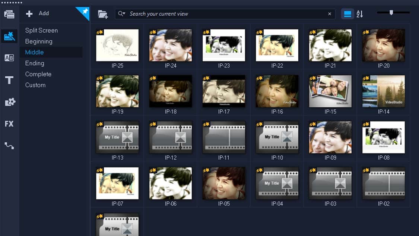419x236 pixels.
Task: Select the IP-17 template thumbnail
Action: (224, 91)
